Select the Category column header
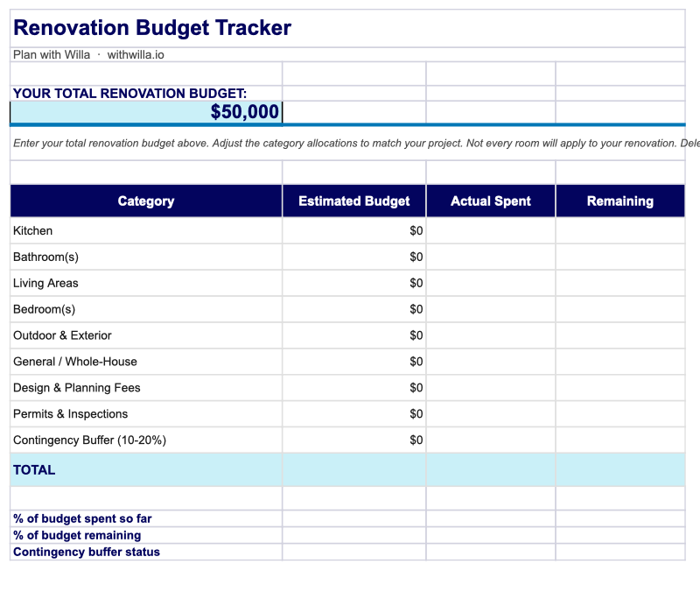Screen dimensions: 700x613 [x=146, y=201]
